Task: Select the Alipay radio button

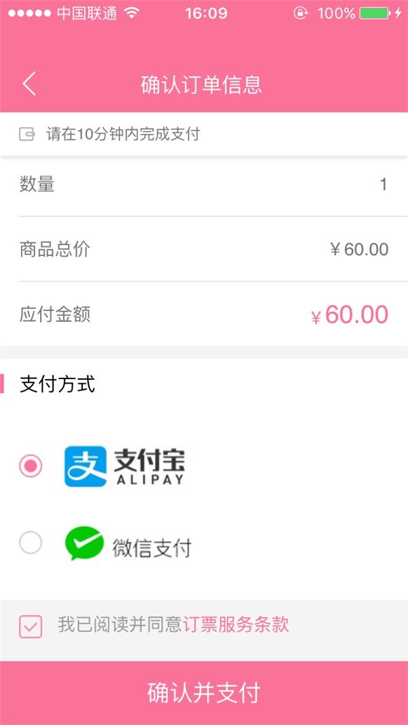Action: 31,466
